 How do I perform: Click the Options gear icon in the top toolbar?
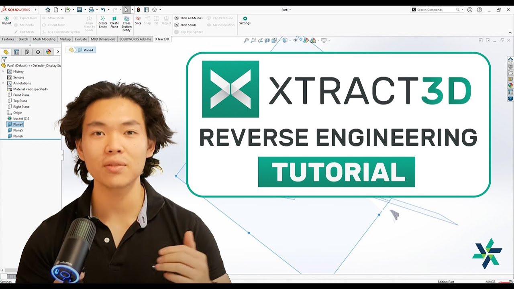(x=154, y=10)
